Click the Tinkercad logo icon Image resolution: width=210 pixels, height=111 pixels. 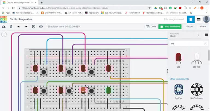[4, 19]
